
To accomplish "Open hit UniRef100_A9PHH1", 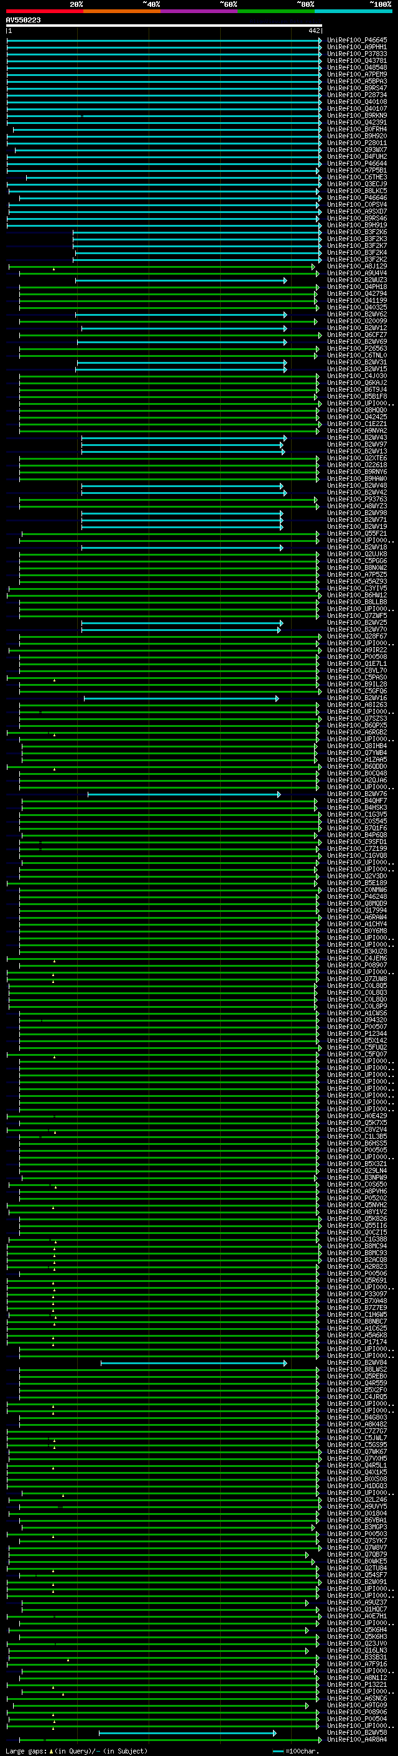I will point(357,47).
